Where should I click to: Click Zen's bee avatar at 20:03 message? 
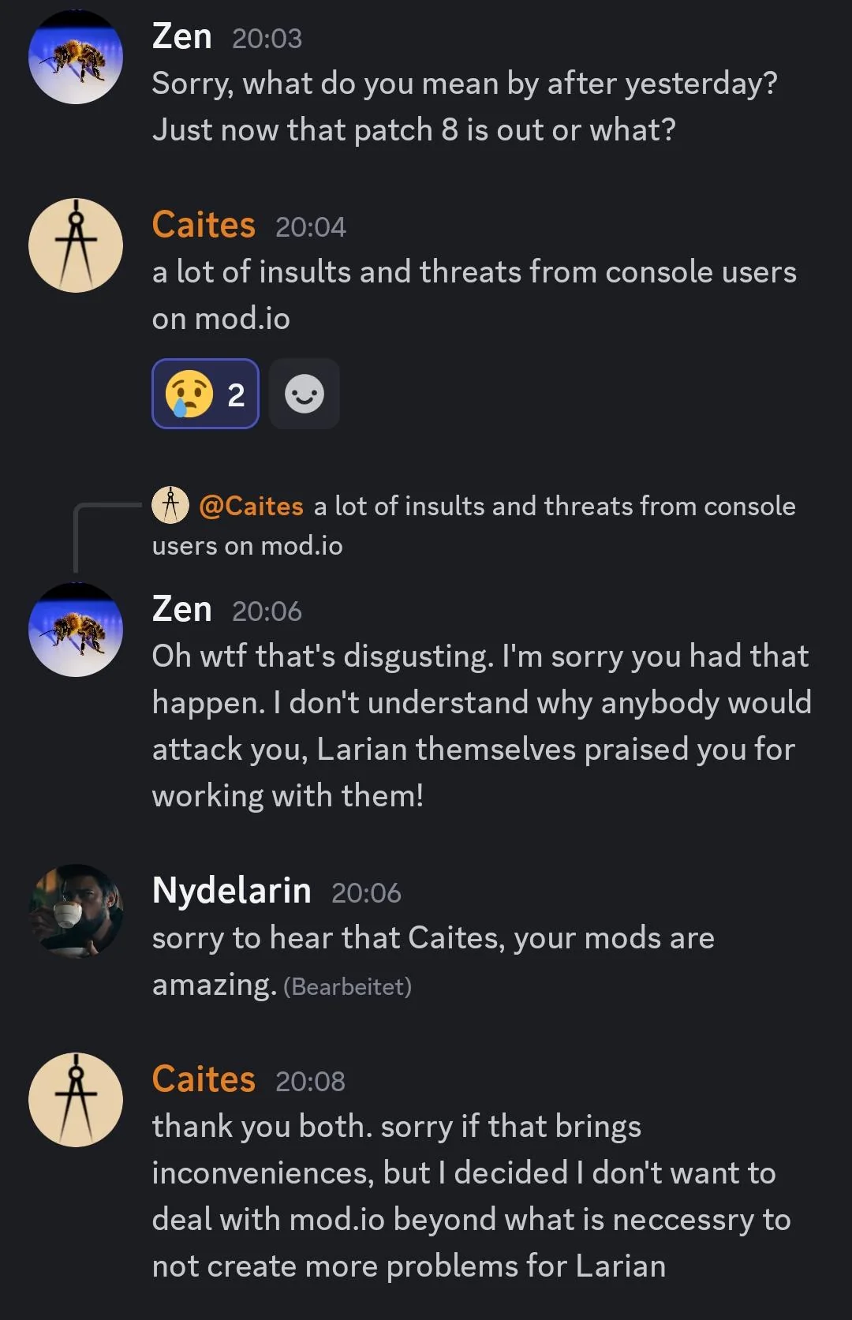coord(76,57)
